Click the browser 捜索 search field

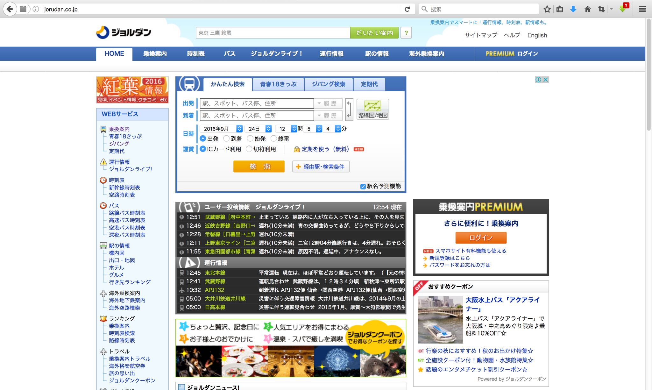pyautogui.click(x=479, y=9)
